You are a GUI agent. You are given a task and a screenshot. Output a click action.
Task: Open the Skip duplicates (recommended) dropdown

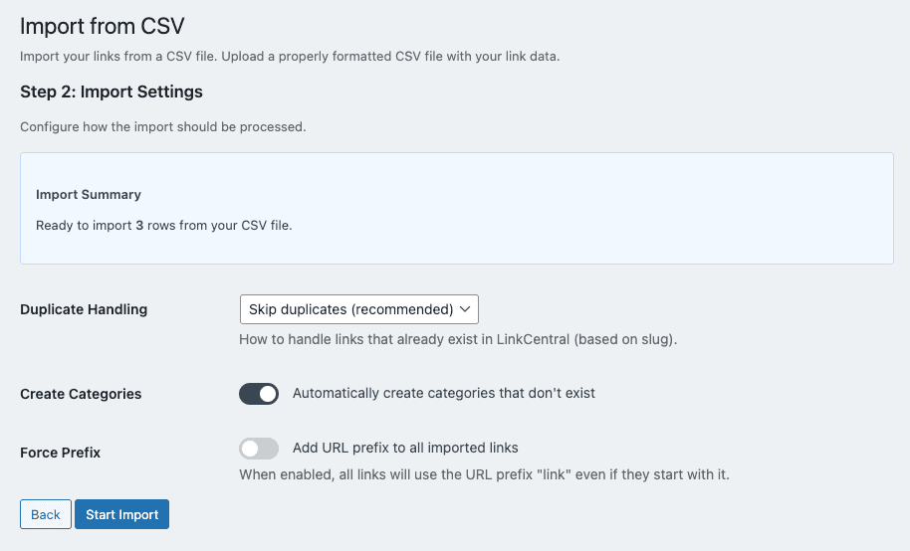pos(350,309)
